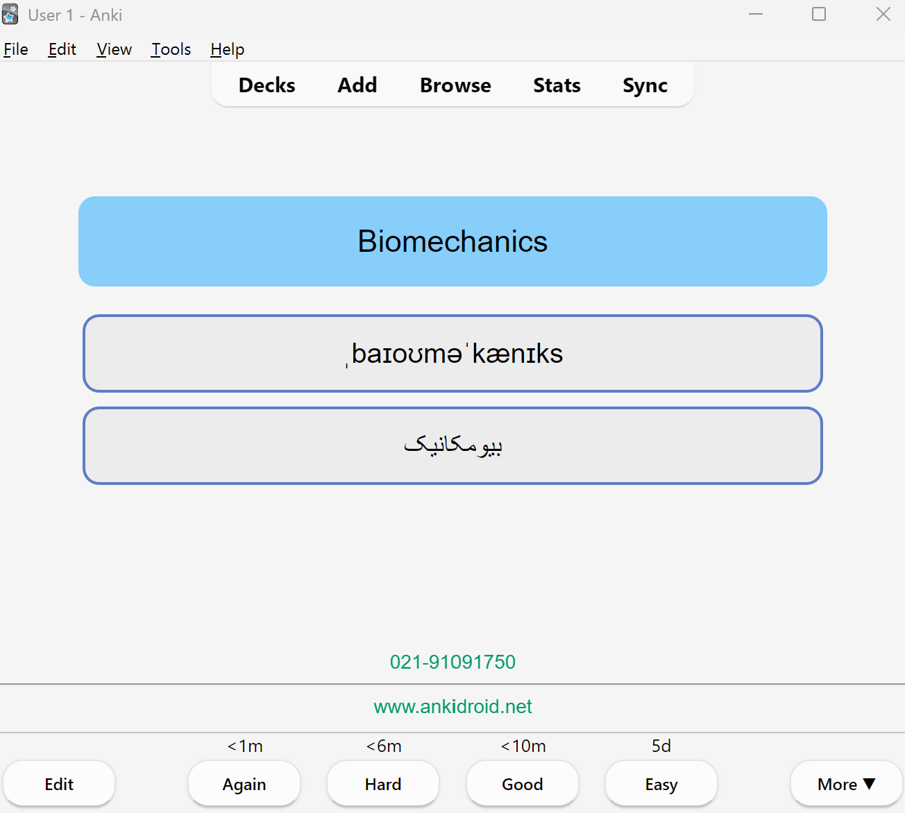Open the card Browse window
This screenshot has height=813, width=905.
[455, 85]
